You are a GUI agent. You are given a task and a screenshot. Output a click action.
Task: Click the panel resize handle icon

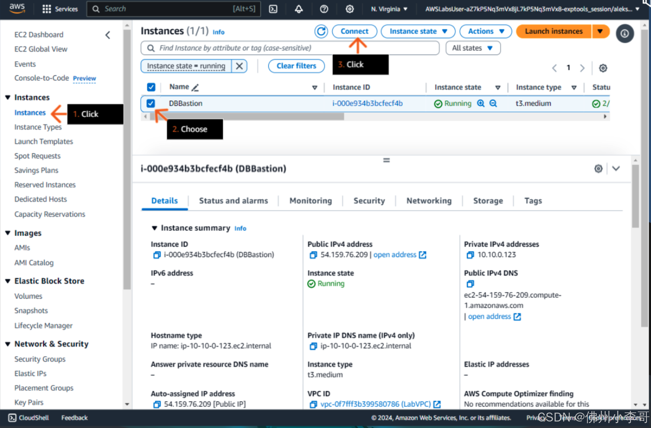386,160
